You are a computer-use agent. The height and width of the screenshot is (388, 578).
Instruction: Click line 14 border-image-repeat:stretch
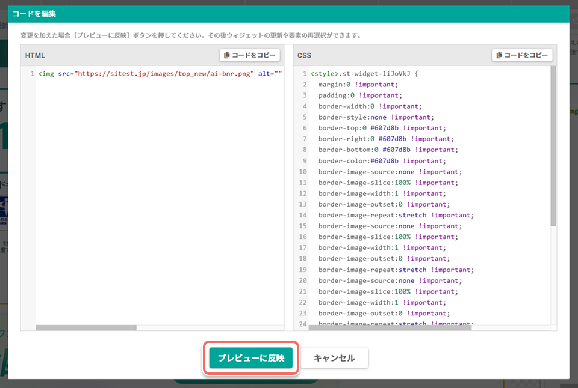point(396,215)
